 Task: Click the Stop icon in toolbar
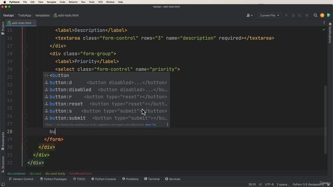(306, 15)
